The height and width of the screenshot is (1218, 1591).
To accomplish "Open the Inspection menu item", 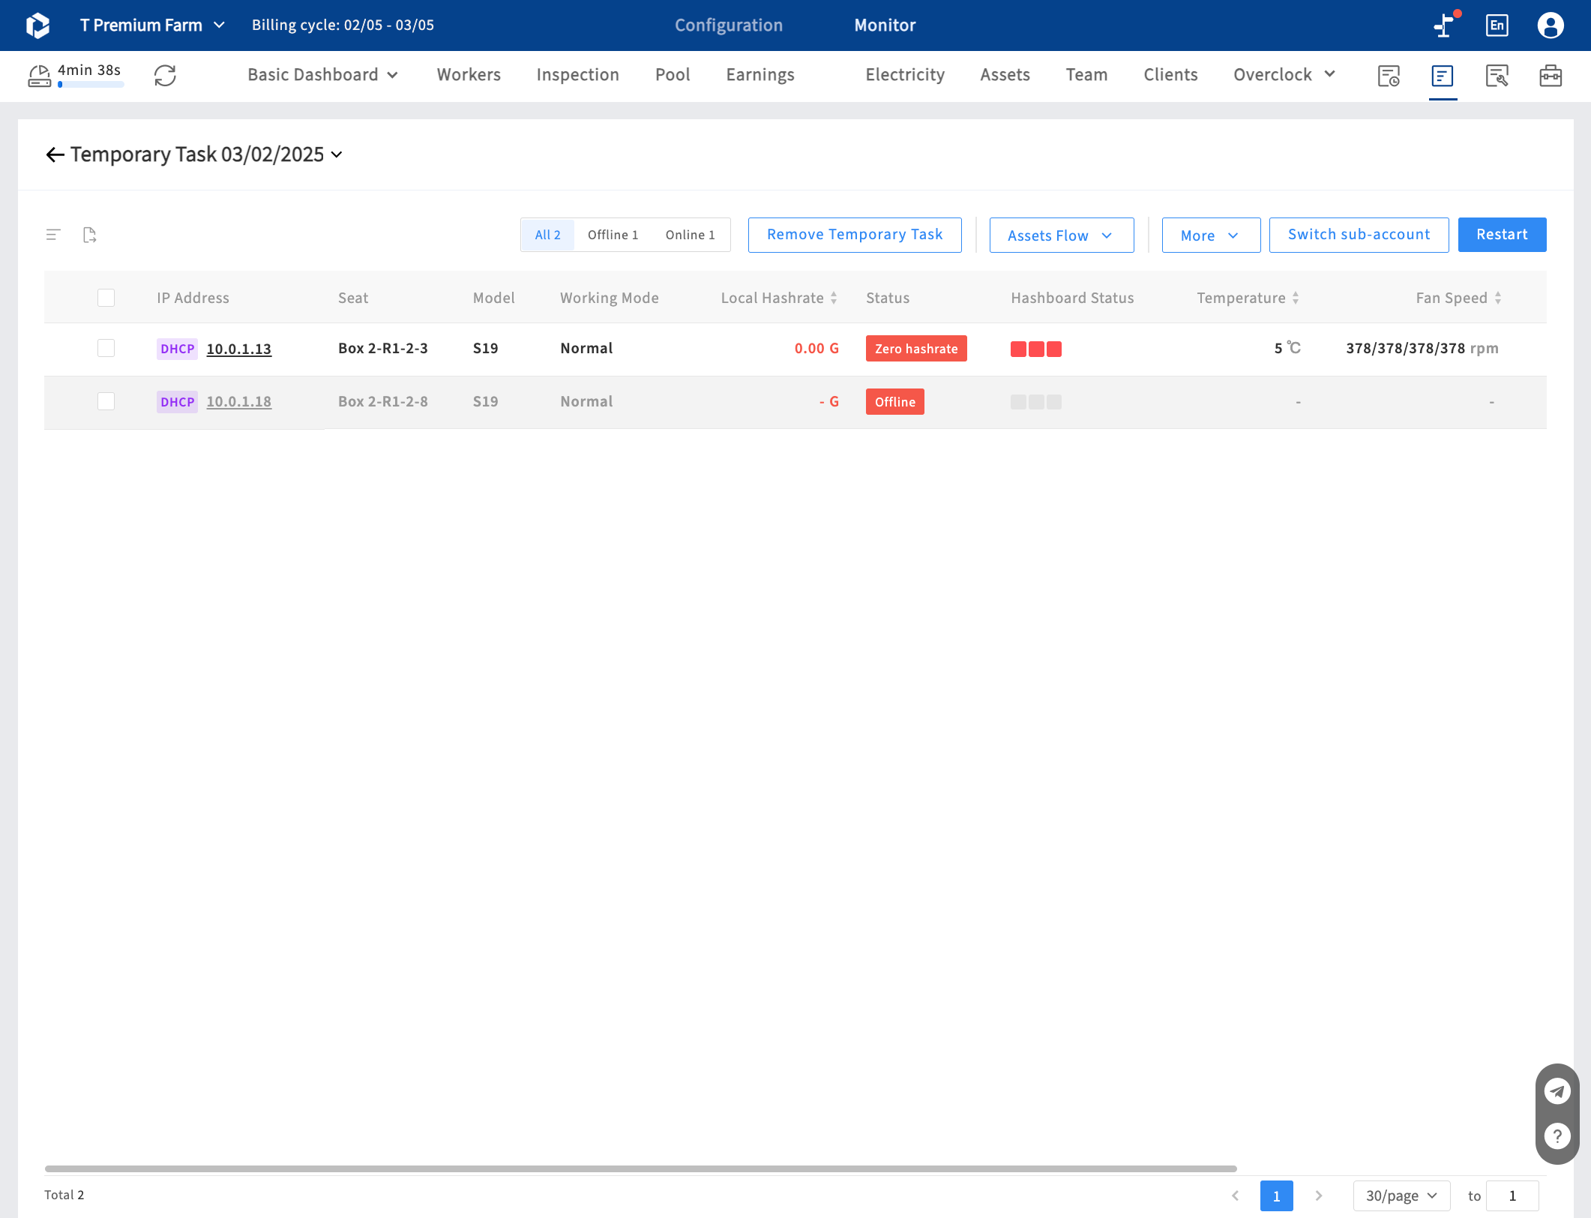I will 578,75.
